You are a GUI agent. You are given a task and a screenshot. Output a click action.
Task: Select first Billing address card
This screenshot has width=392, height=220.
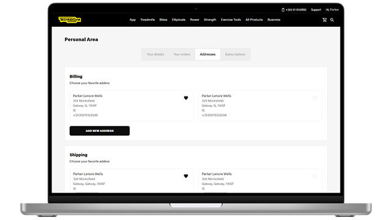(x=131, y=106)
